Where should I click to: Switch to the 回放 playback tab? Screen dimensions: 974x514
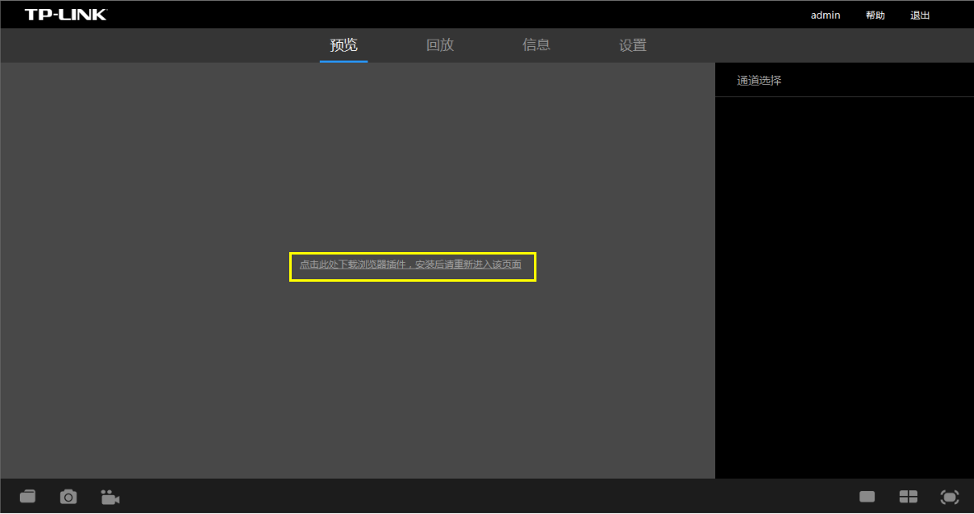(440, 45)
